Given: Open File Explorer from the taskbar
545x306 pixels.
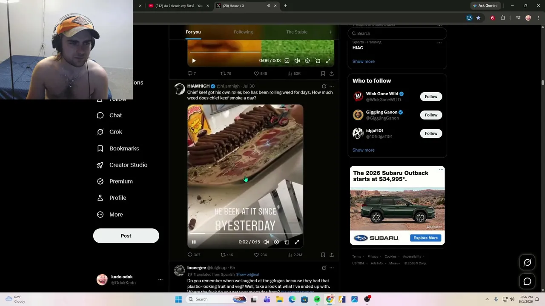Looking at the screenshot, I should pos(279,299).
